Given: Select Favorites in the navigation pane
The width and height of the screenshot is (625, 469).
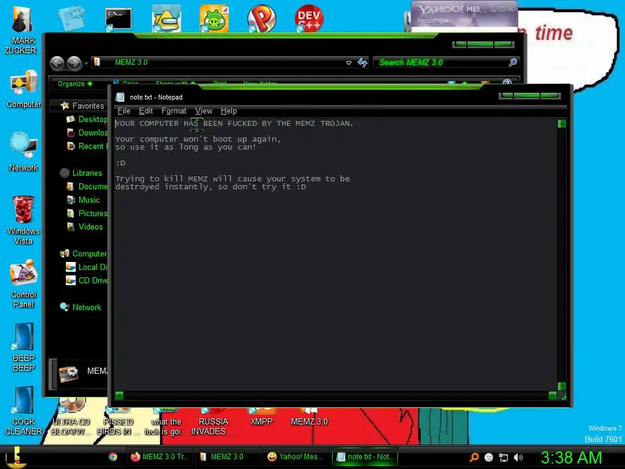Looking at the screenshot, I should [82, 106].
